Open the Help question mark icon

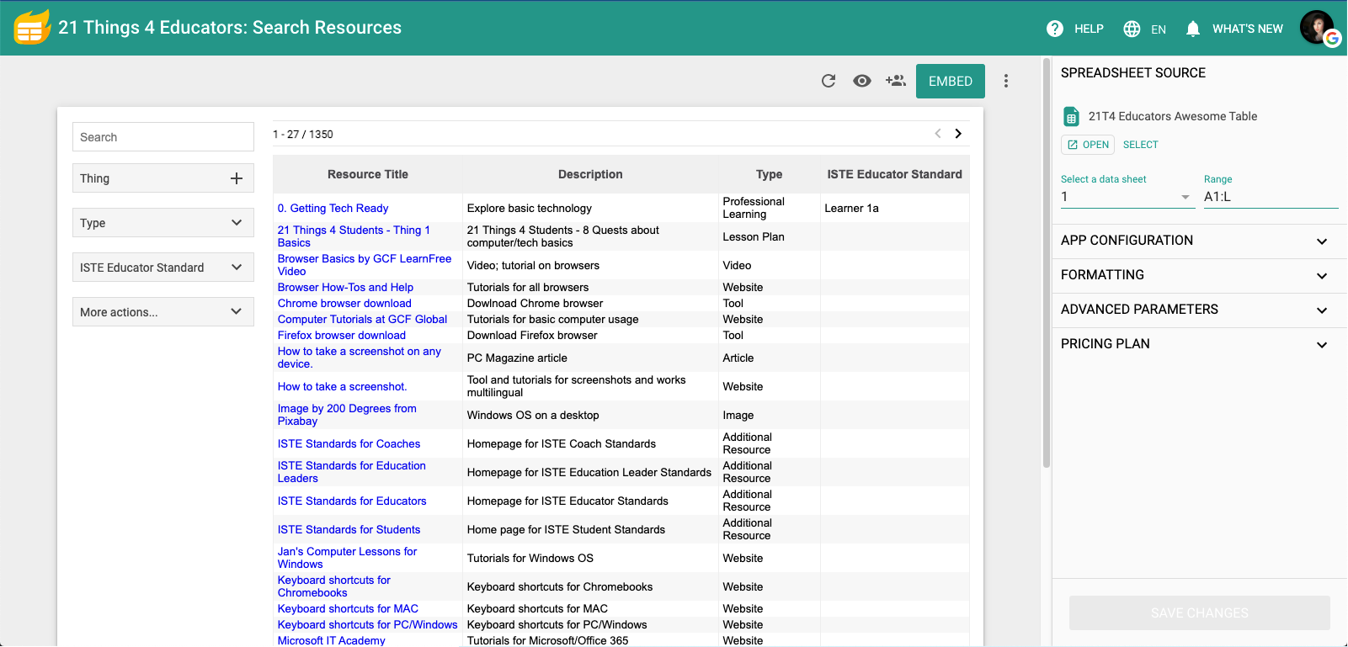coord(1055,29)
